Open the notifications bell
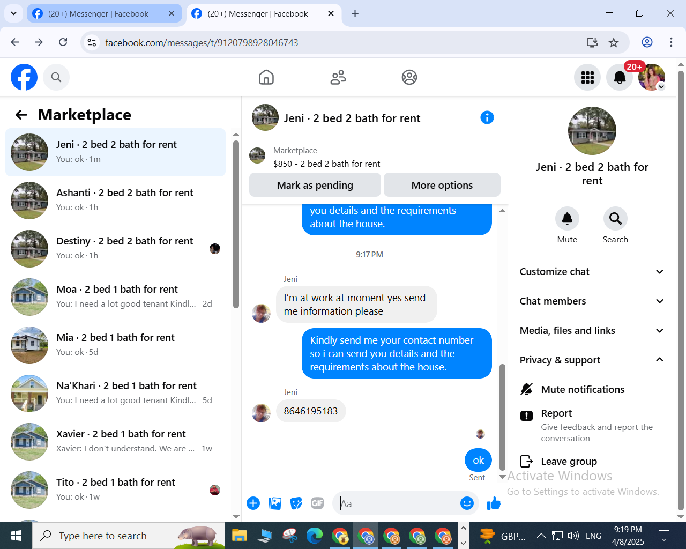Viewport: 686px width, 549px height. click(620, 77)
